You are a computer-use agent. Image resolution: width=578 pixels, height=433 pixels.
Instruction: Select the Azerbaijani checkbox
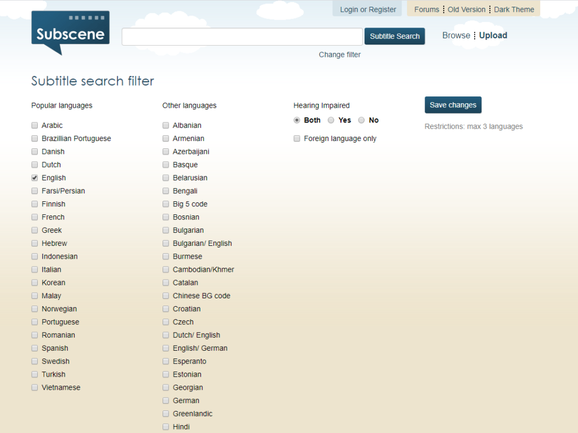click(166, 152)
